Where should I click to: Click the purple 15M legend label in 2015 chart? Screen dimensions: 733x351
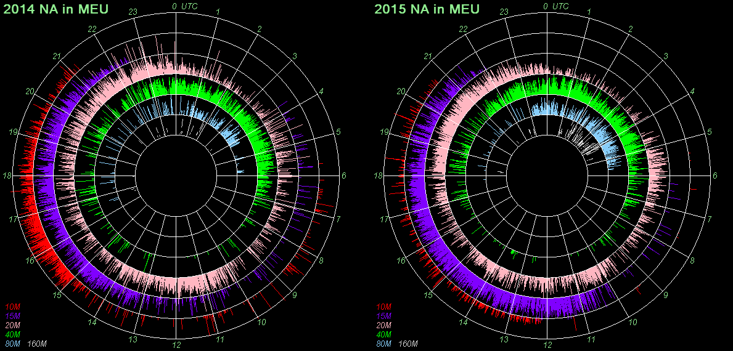tap(383, 316)
